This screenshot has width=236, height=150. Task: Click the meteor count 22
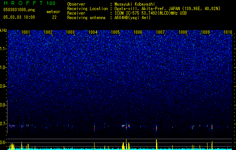54,17
